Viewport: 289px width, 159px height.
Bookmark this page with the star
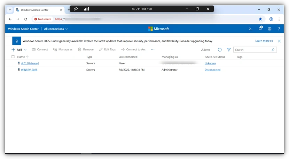click(260, 19)
